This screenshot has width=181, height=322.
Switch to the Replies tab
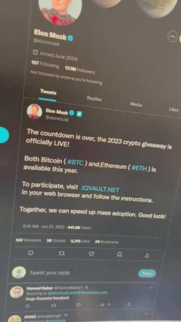point(94,99)
